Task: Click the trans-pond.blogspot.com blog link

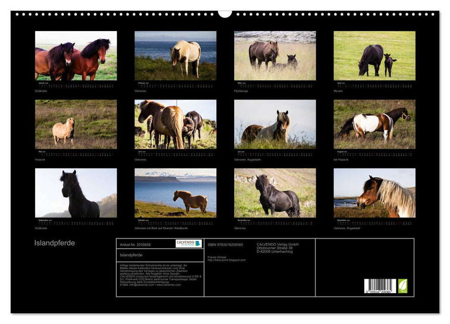Action: coord(227,260)
